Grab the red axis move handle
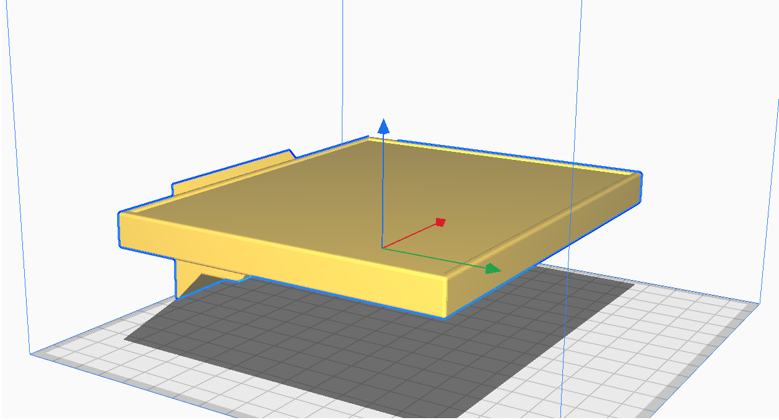The height and width of the screenshot is (420, 779). (x=440, y=222)
